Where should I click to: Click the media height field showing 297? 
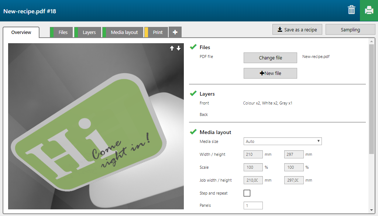[x=294, y=154]
